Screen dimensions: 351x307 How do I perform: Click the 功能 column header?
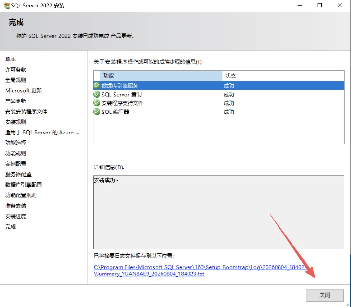point(161,76)
